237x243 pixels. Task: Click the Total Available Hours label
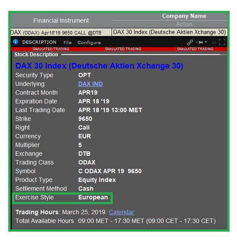(45, 221)
